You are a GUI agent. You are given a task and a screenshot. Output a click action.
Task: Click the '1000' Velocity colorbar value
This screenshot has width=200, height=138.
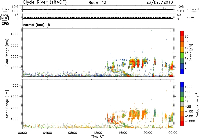(188, 87)
